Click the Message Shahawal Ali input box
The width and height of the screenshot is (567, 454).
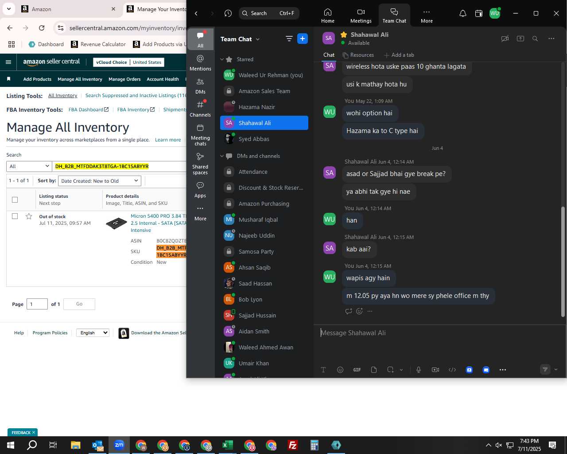[x=439, y=333]
